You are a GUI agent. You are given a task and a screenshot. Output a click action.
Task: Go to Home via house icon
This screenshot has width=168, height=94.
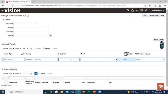[133, 10]
